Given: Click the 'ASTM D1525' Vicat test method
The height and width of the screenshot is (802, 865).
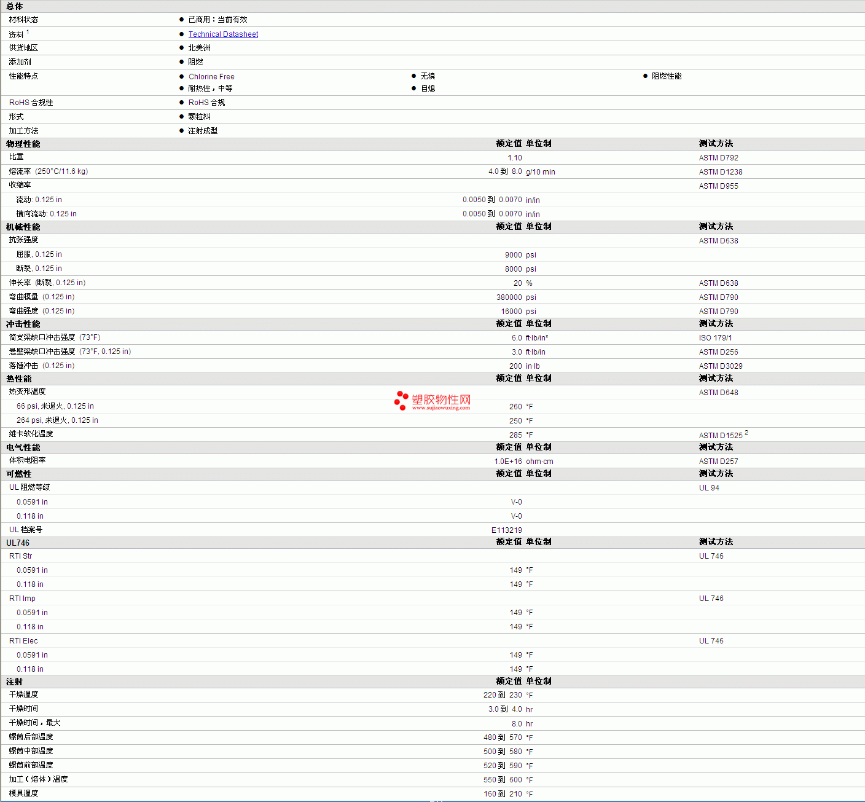Looking at the screenshot, I should tap(721, 436).
